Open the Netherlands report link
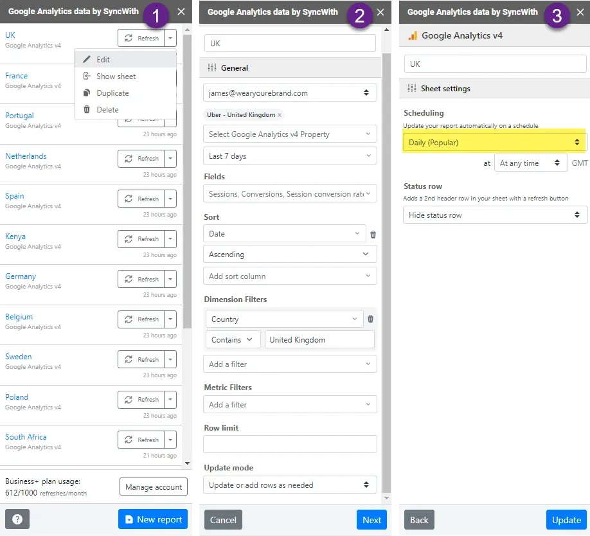 coord(26,156)
